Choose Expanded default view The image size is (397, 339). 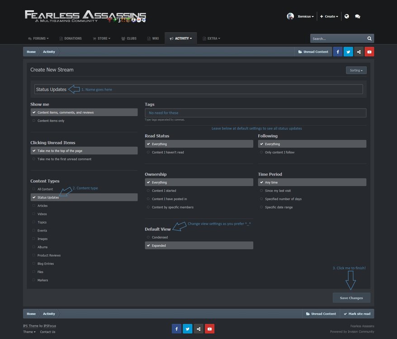pyautogui.click(x=199, y=245)
